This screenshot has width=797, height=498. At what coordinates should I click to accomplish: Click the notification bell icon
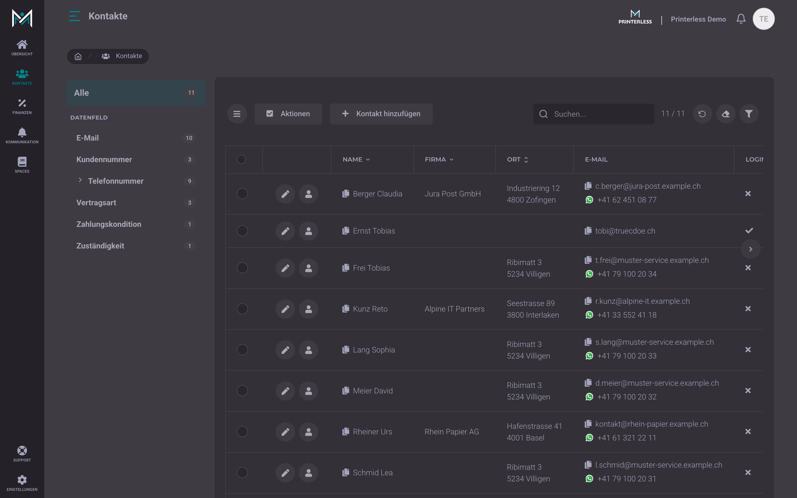click(741, 19)
